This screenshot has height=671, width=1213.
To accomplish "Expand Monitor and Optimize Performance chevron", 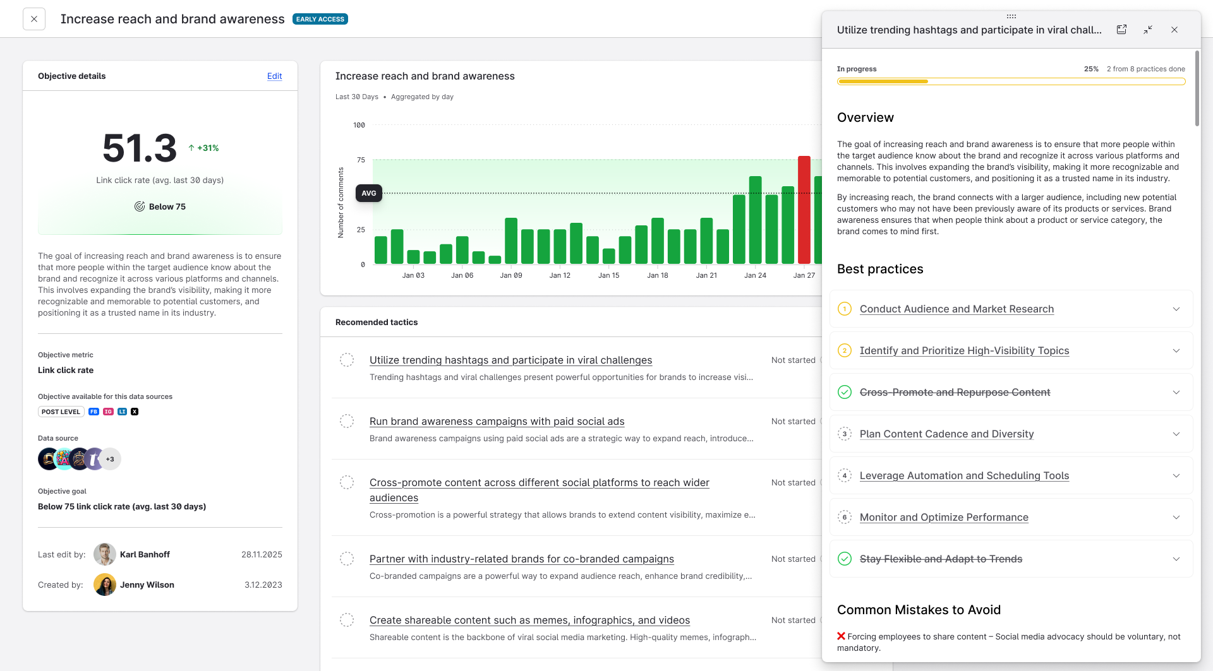I will coord(1176,517).
